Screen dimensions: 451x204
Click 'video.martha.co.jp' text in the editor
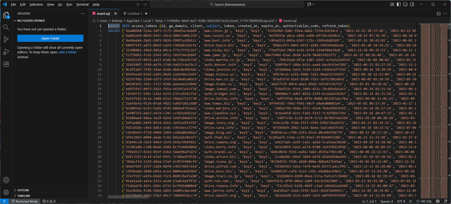pyautogui.click(x=222, y=60)
